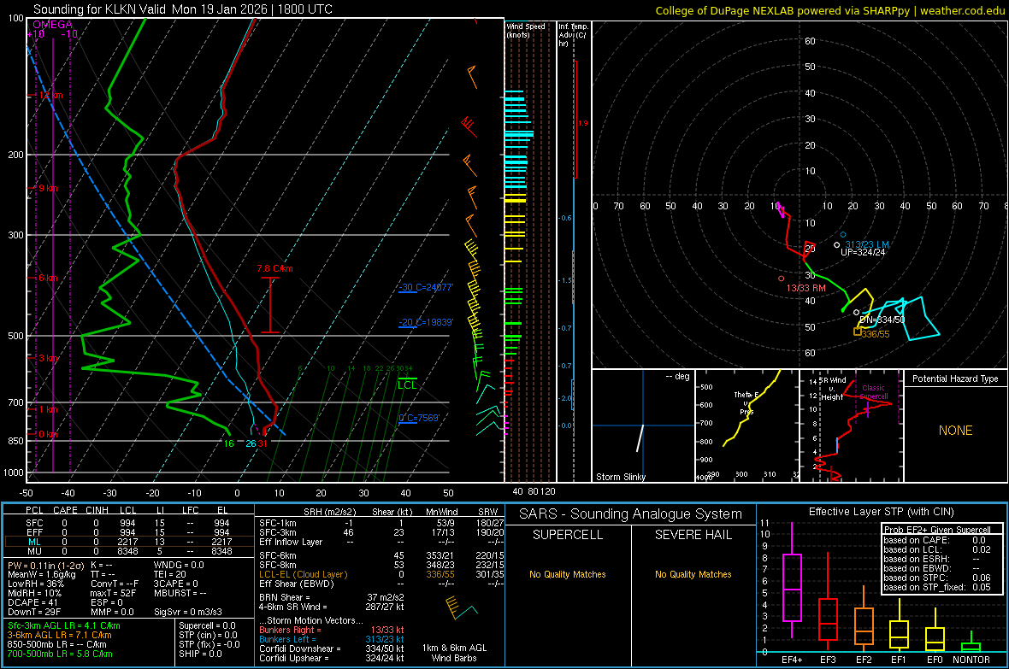Click the Bunkers right-mover circle on hodograph
The width and height of the screenshot is (1009, 669).
782,279
